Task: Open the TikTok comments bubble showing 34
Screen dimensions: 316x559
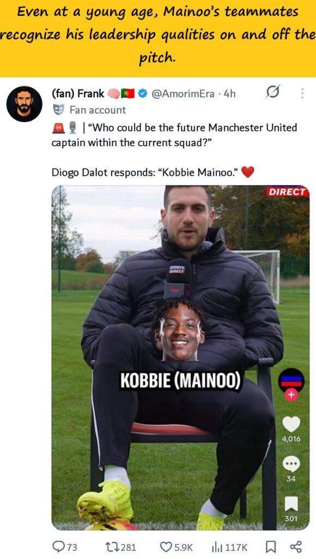Action: (x=291, y=464)
